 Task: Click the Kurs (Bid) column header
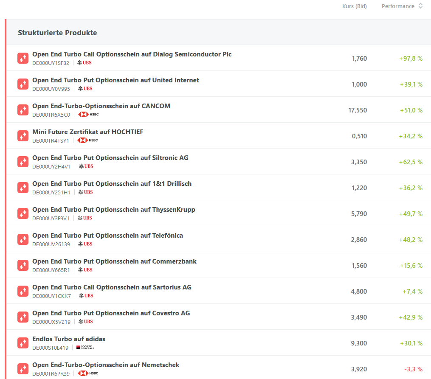pos(354,6)
